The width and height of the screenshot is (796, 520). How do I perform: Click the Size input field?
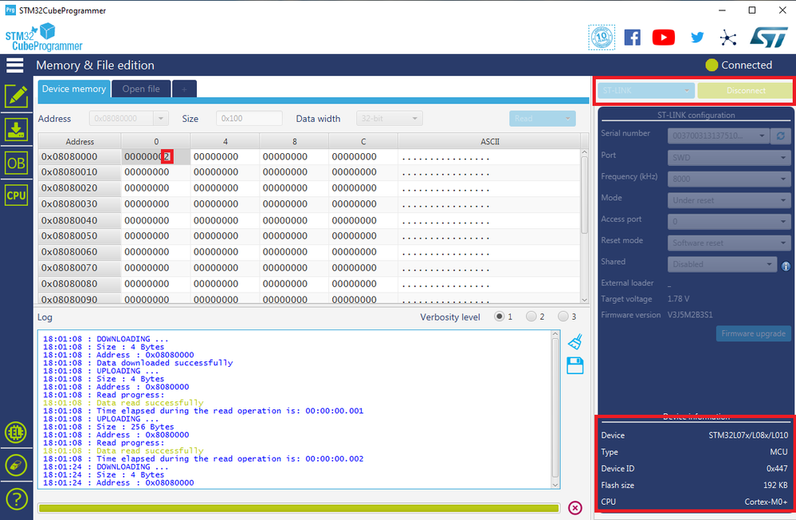[x=249, y=119]
